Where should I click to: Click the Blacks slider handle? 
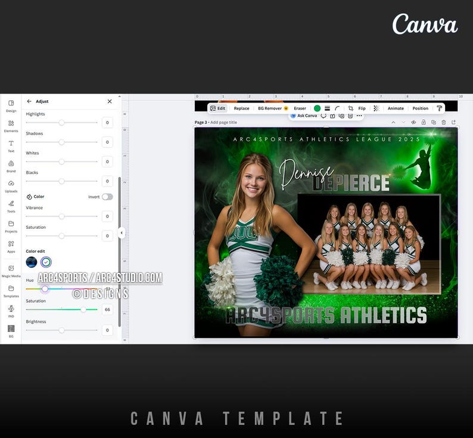click(x=61, y=181)
